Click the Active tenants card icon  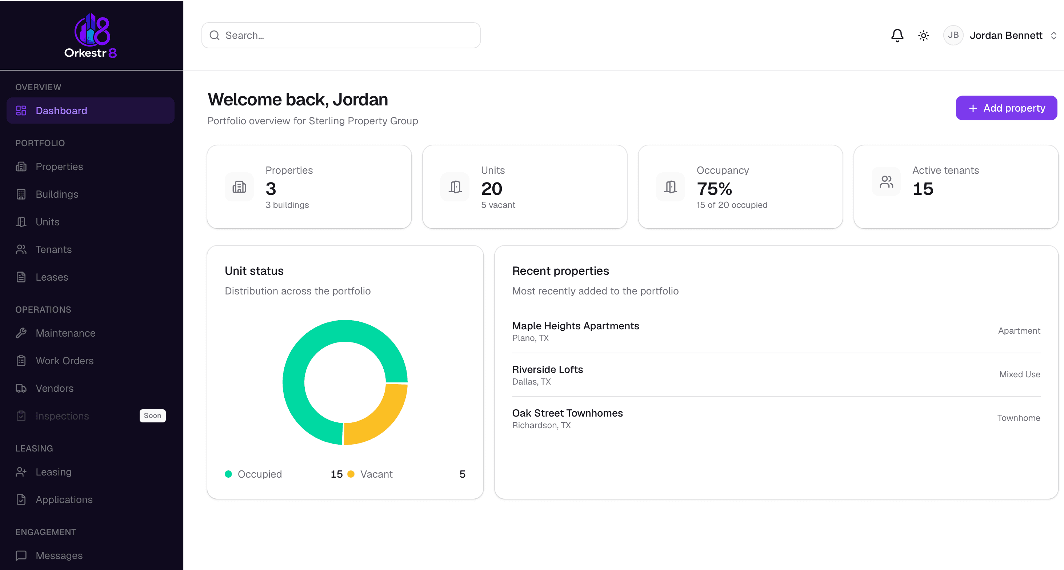point(886,182)
